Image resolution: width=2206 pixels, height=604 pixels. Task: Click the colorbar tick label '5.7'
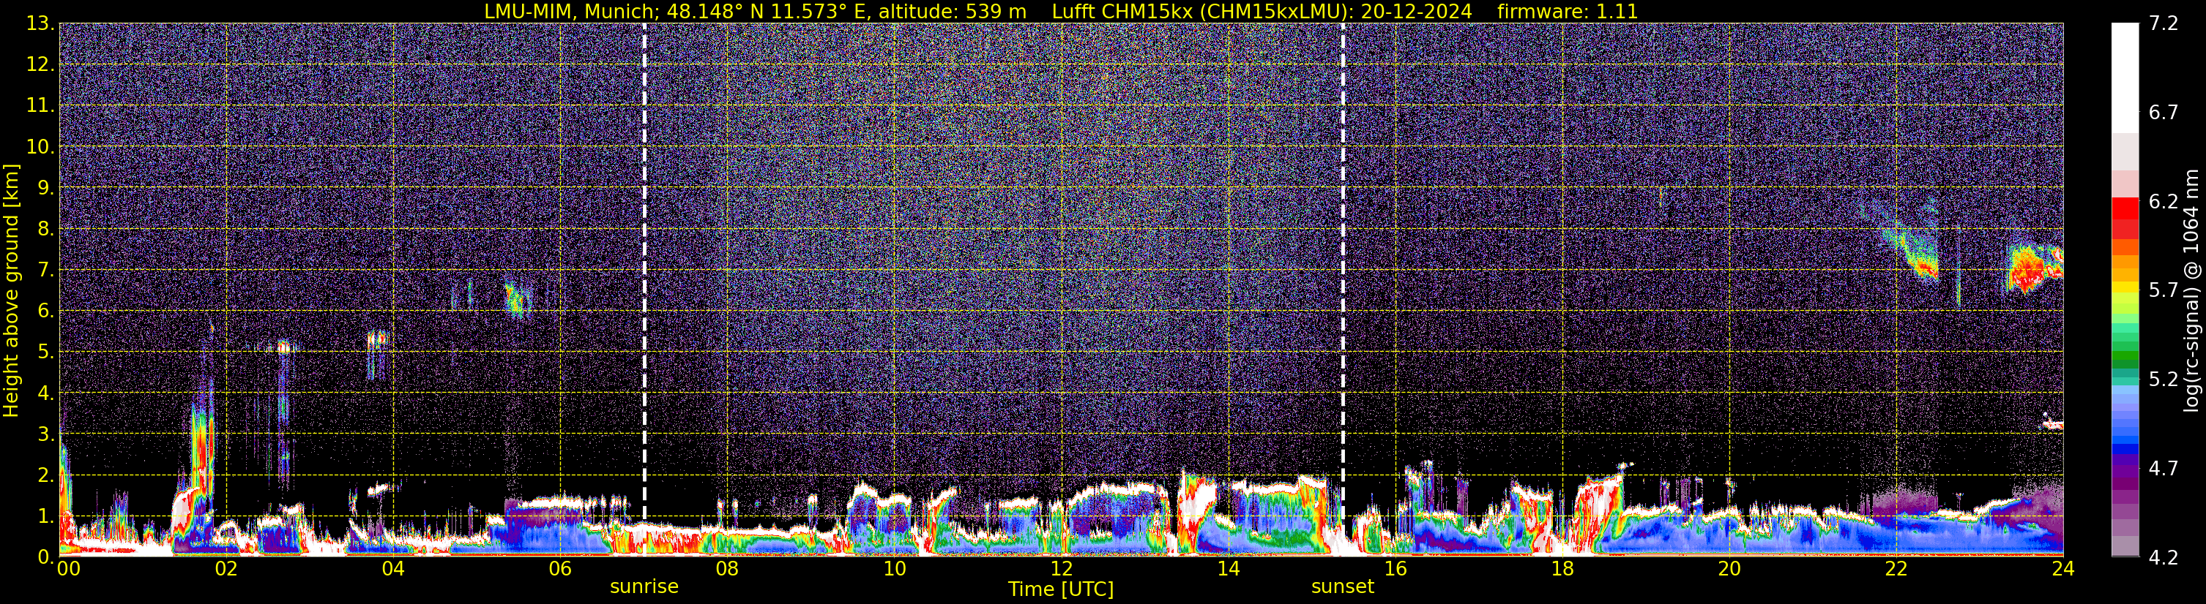coord(2164,290)
